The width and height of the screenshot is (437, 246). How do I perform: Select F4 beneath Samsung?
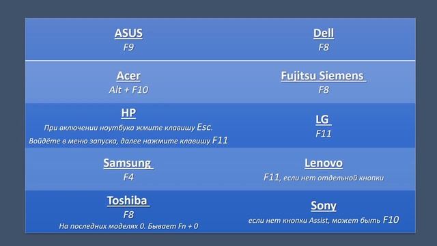[x=128, y=177]
